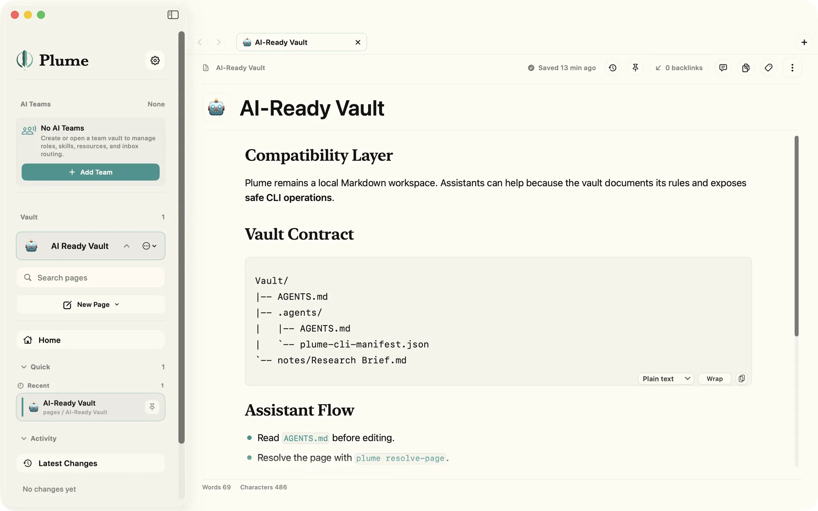Screen dimensions: 818x511
Task: Click the AI Teams None label
Action: 156,104
